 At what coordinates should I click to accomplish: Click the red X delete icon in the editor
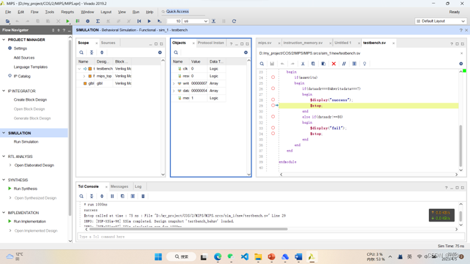(x=334, y=64)
